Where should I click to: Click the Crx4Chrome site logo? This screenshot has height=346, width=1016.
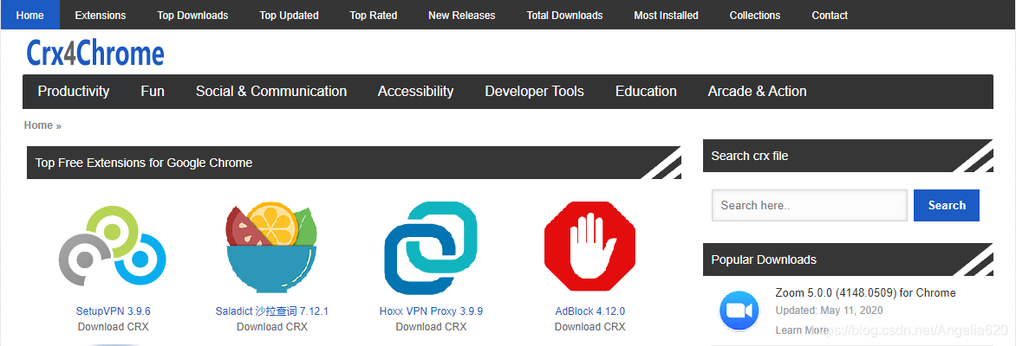click(95, 53)
